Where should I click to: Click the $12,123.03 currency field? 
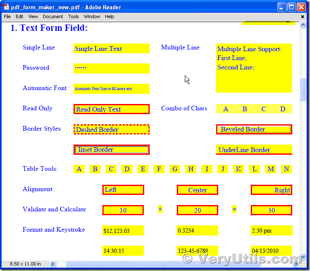point(123,230)
